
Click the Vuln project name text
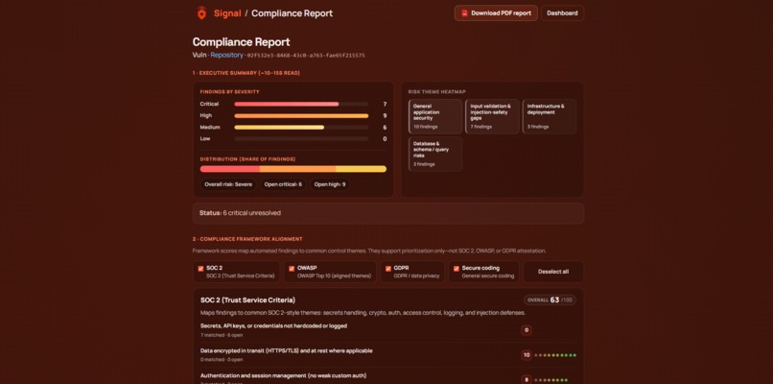point(199,56)
